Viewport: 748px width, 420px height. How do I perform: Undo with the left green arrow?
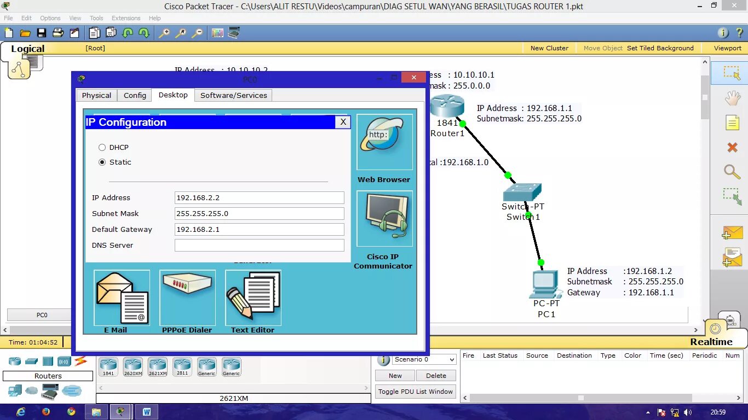[128, 33]
